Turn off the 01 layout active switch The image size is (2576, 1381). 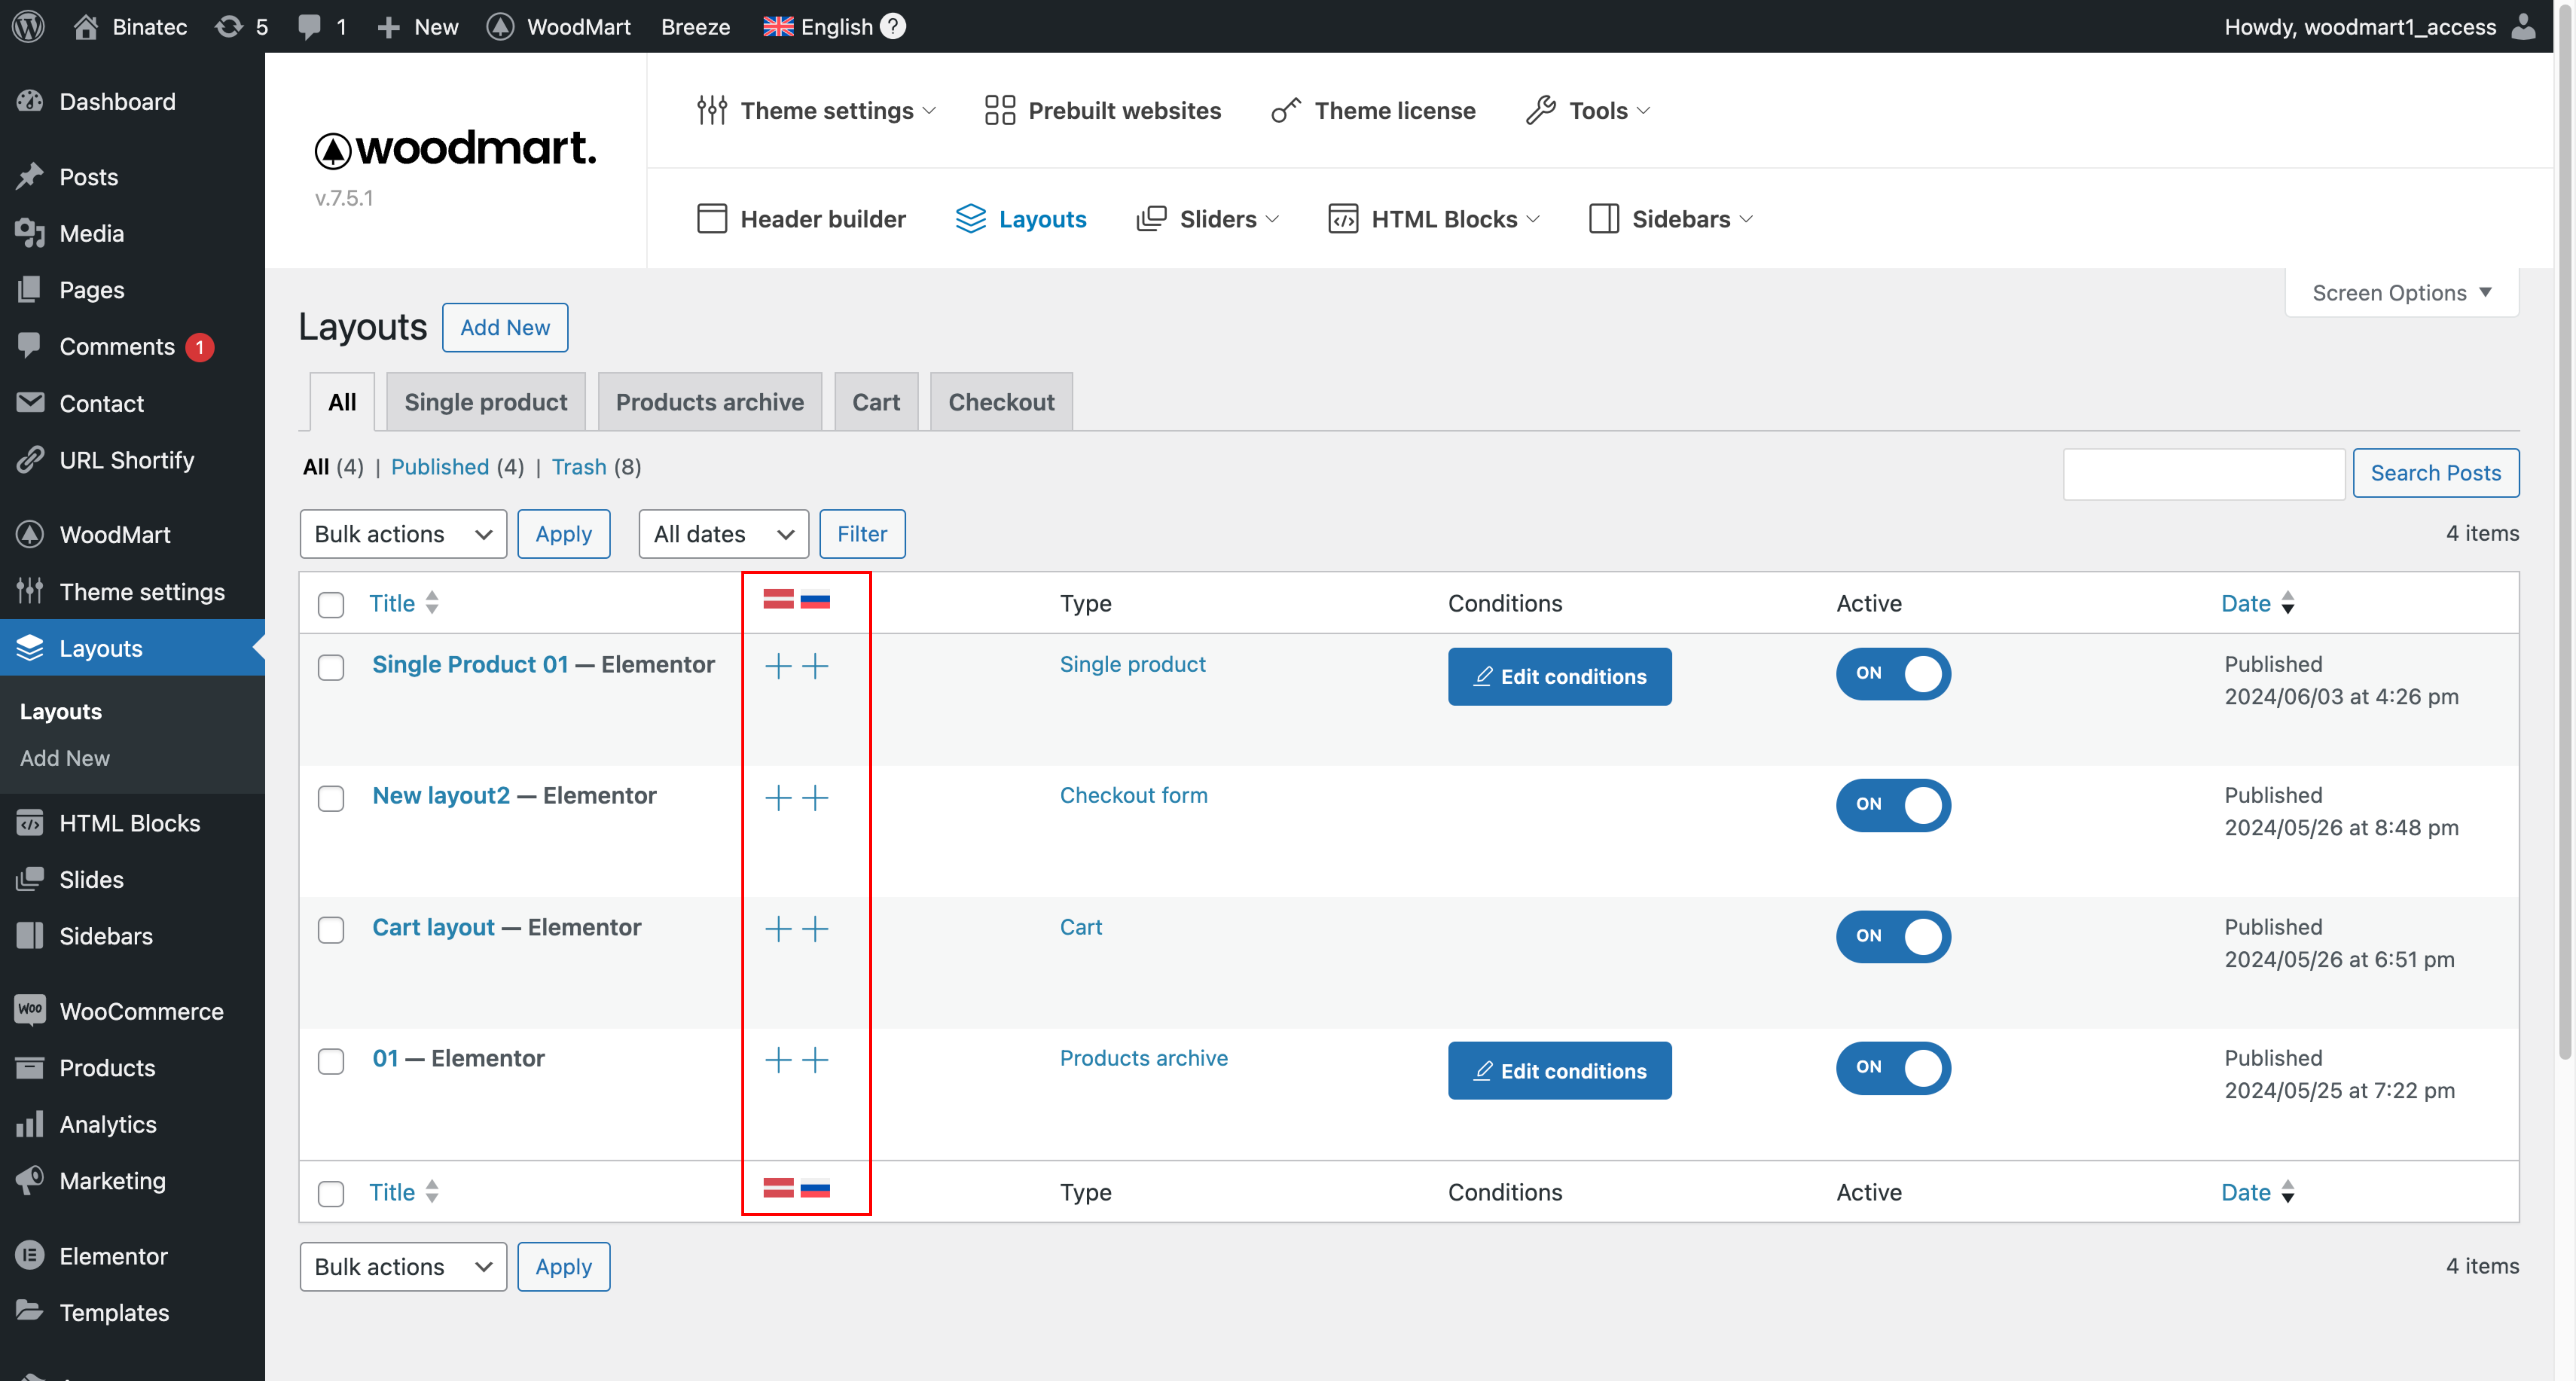point(1893,1068)
